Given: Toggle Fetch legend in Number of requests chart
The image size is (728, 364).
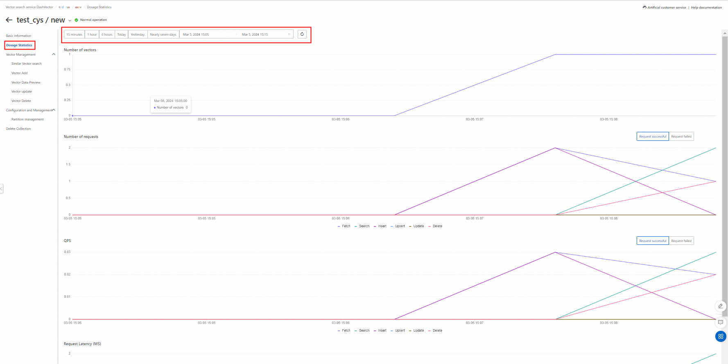Looking at the screenshot, I should [x=344, y=226].
